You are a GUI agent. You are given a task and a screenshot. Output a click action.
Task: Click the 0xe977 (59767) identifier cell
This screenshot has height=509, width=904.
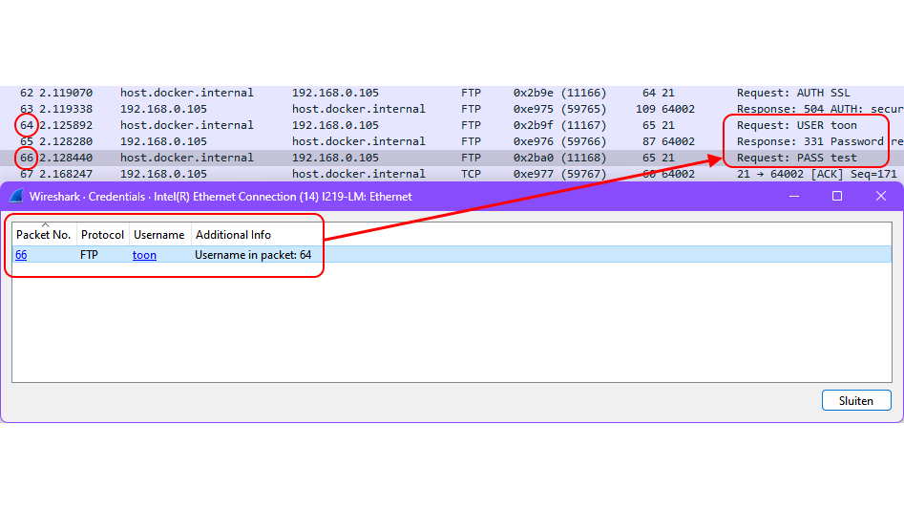click(x=559, y=174)
